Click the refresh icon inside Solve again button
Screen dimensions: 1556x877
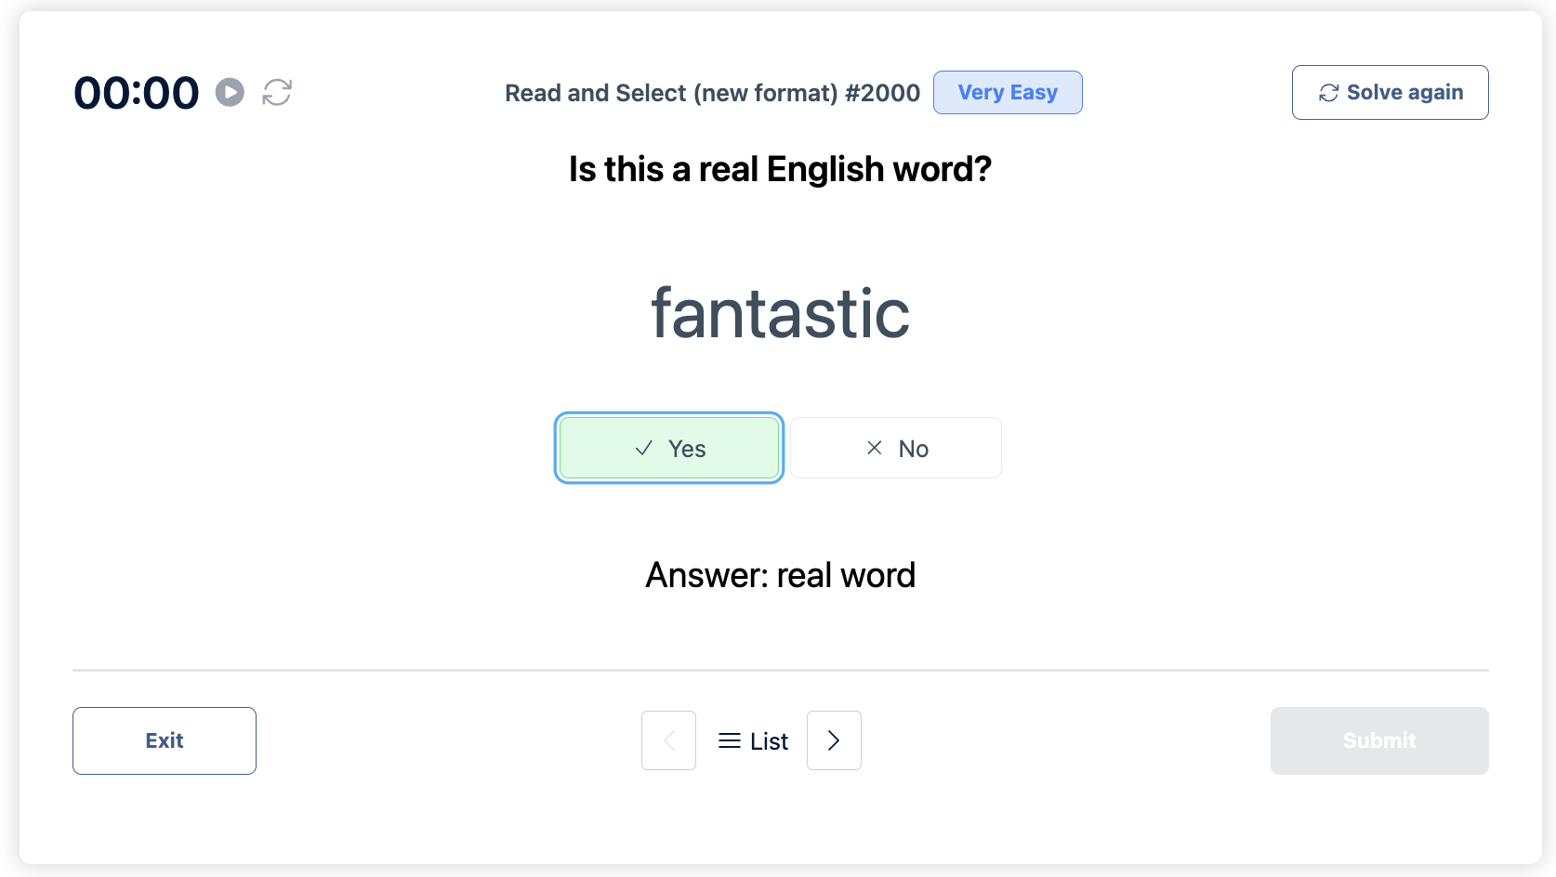click(x=1328, y=92)
